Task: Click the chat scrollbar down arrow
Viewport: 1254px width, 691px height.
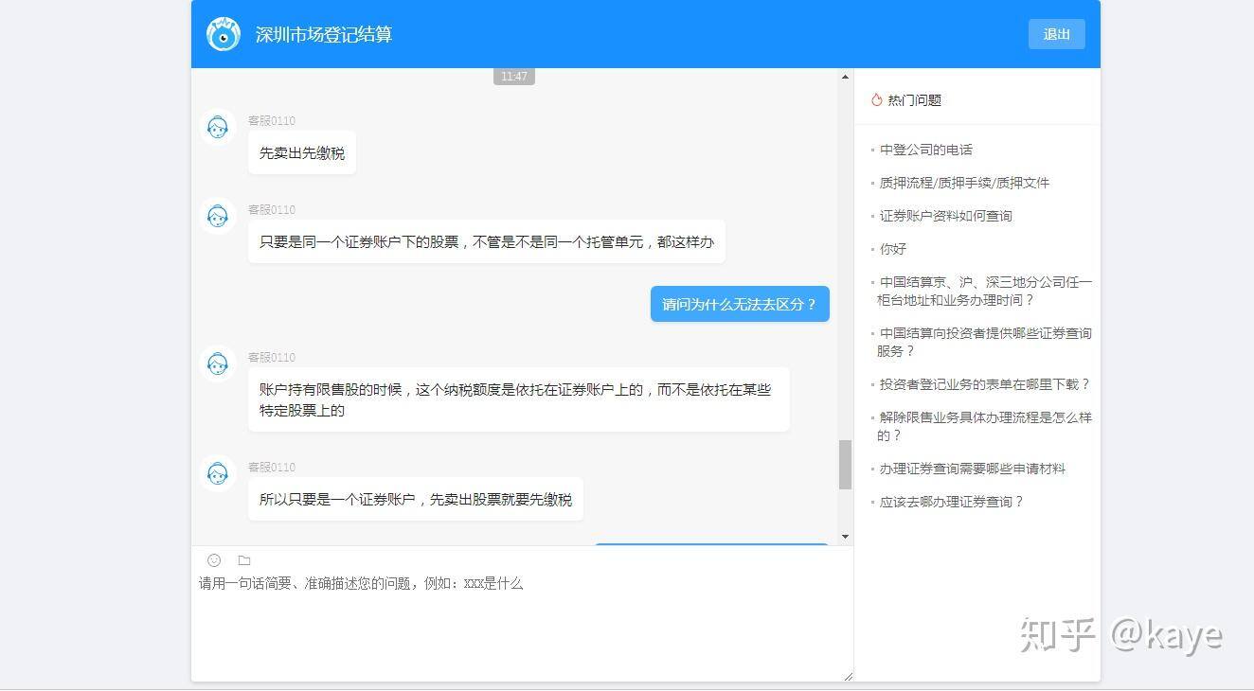Action: (x=845, y=537)
